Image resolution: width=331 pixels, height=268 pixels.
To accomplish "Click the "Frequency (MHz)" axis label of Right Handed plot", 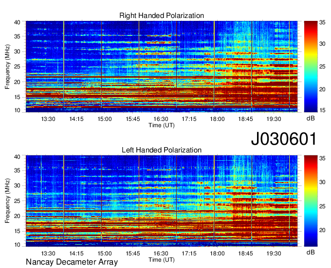I will click(7, 67).
